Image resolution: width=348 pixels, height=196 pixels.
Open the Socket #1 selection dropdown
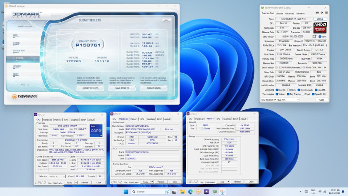(x=57, y=176)
